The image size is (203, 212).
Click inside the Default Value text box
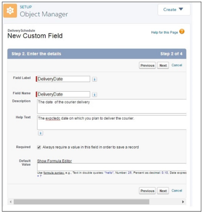tap(111, 167)
